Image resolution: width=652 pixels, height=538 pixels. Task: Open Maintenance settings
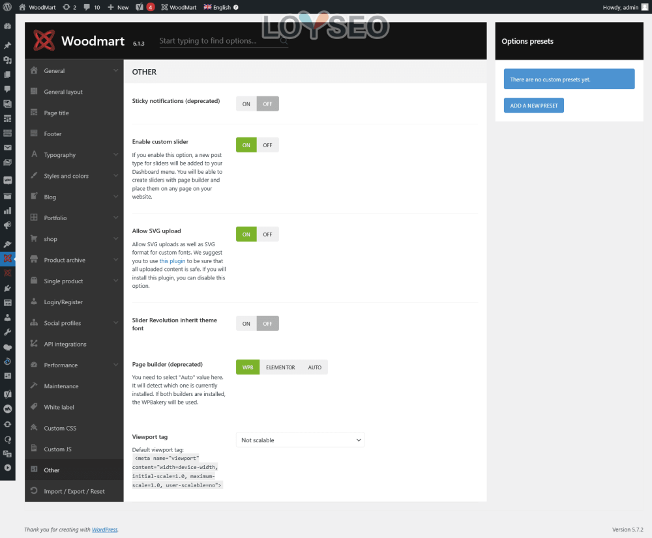(74, 386)
